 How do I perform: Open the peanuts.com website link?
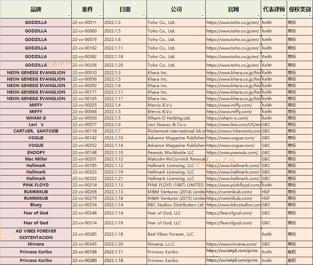[232, 153]
